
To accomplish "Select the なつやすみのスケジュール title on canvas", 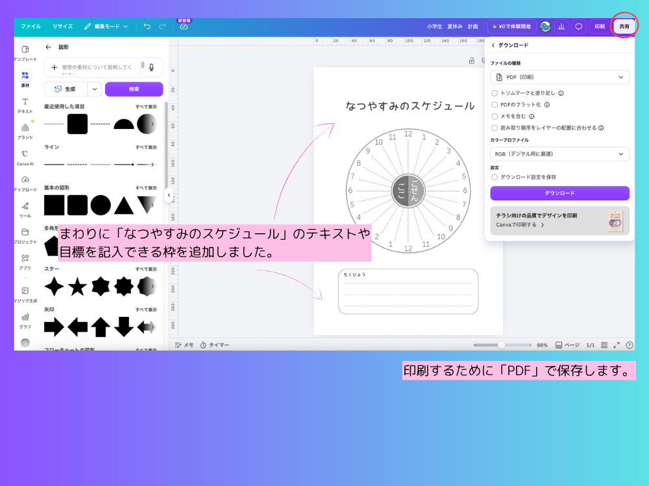I will (410, 106).
